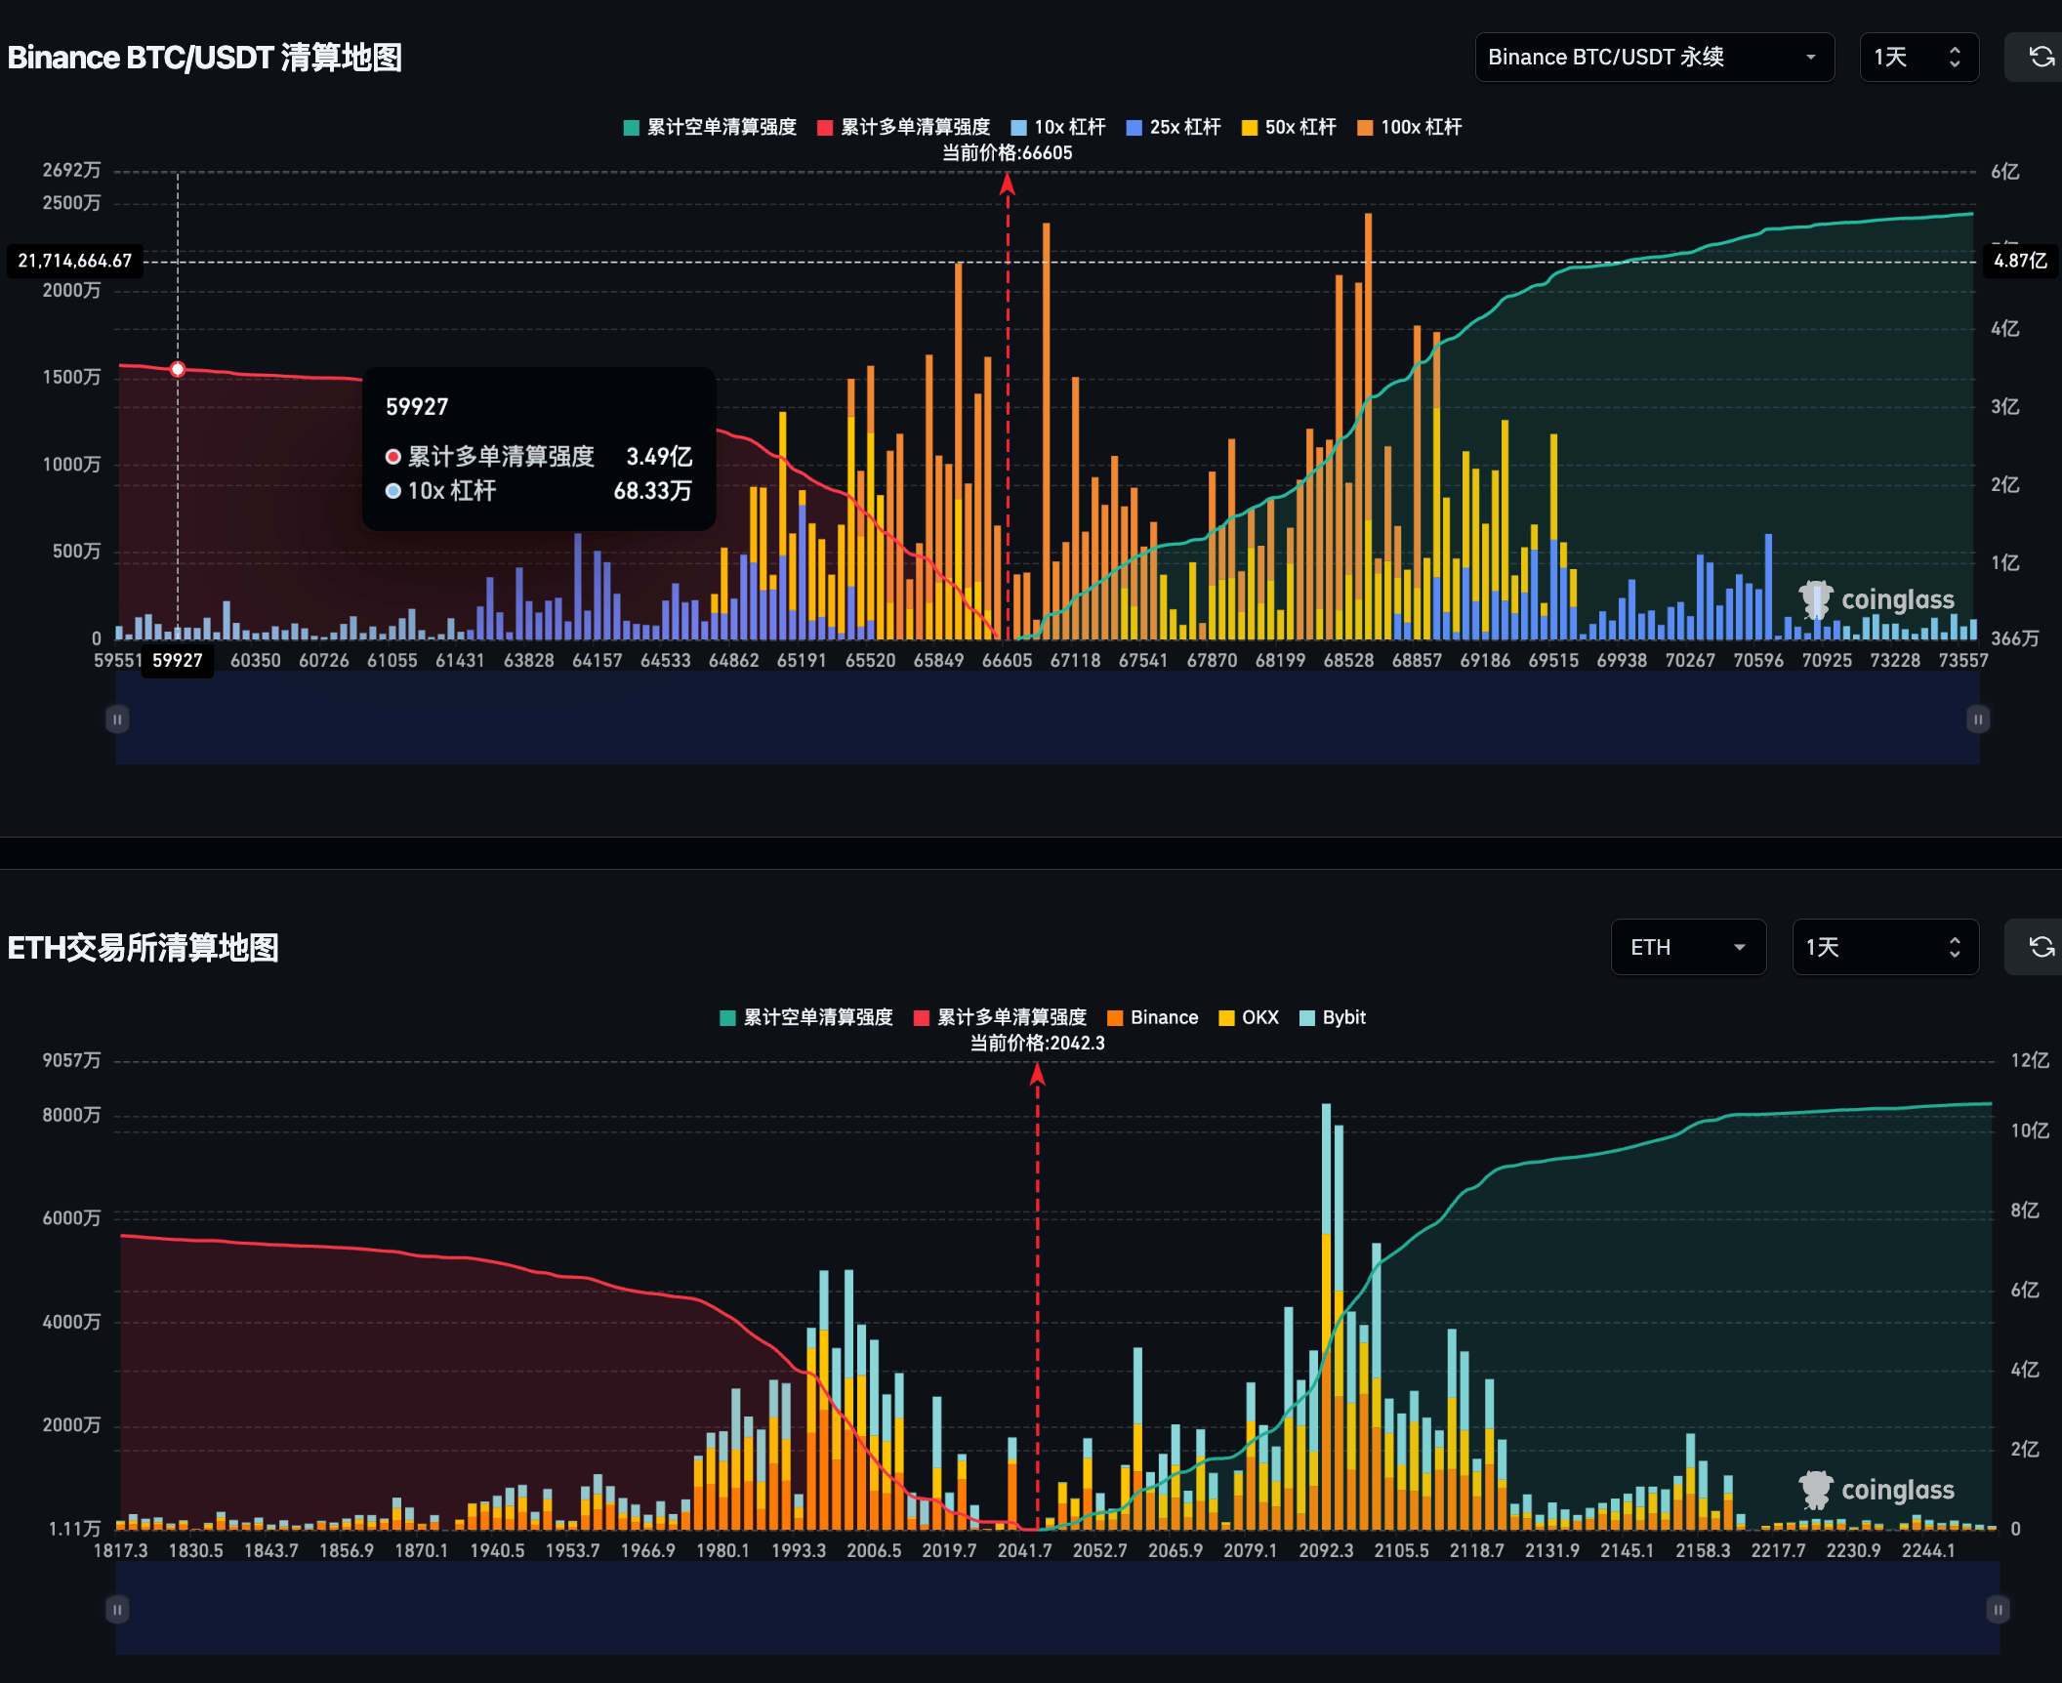2062x1683 pixels.
Task: Refresh the ETH exchange liquidation map
Action: [2041, 947]
